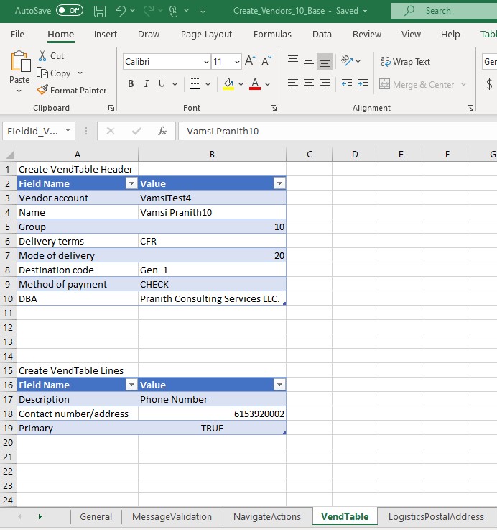Toggle Underline formatting
The width and height of the screenshot is (497, 530).
pos(162,84)
